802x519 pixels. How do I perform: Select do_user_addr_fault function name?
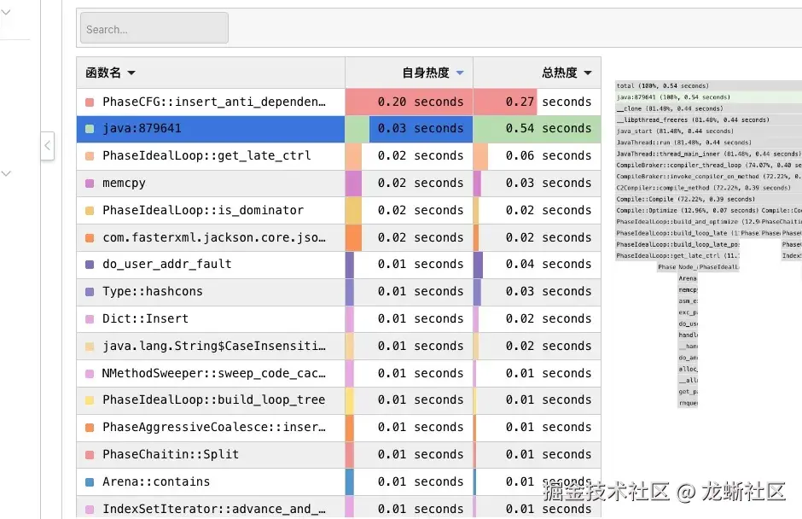tap(166, 264)
